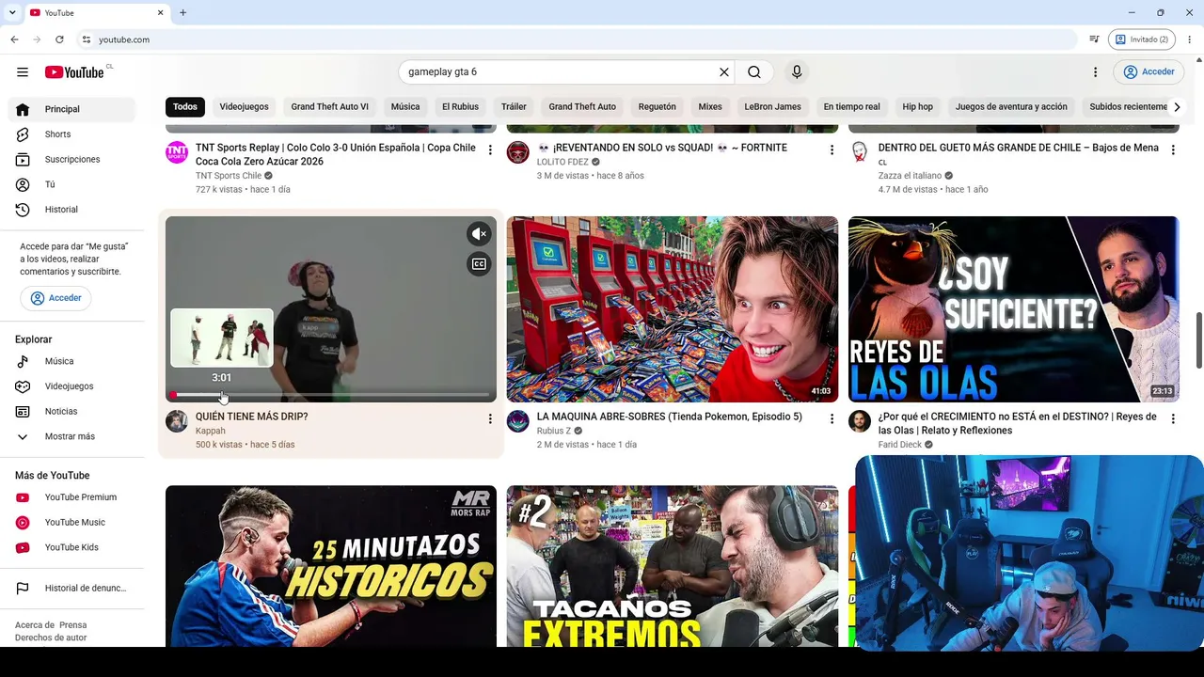
Task: Open the LA MAQUINA ABRE-SOBRES thumbnail
Action: (673, 309)
